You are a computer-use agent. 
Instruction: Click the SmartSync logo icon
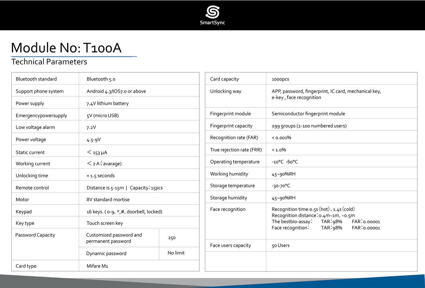(x=212, y=11)
